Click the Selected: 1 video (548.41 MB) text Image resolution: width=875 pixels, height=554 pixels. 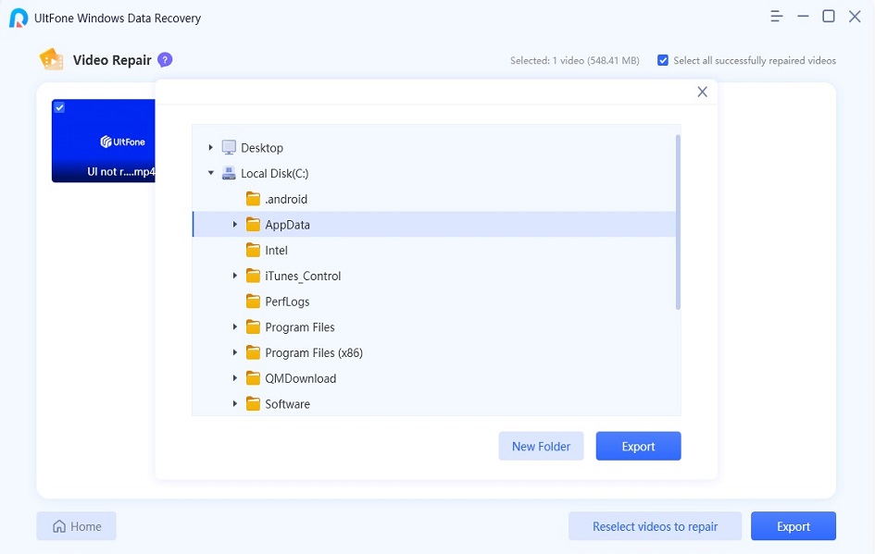[575, 60]
